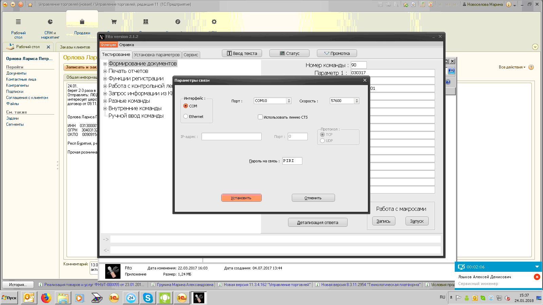Switch to Тестирование tab
The image size is (543, 305).
(116, 54)
